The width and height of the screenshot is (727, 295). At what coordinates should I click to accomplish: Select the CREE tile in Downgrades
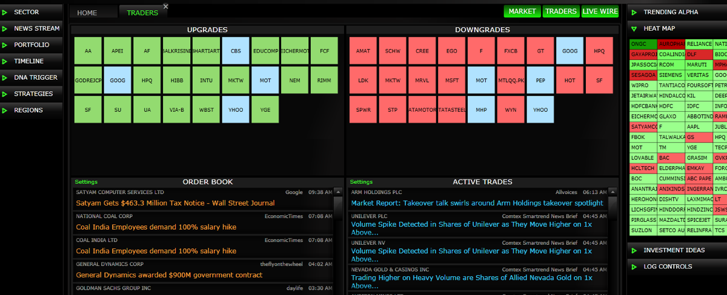[422, 51]
